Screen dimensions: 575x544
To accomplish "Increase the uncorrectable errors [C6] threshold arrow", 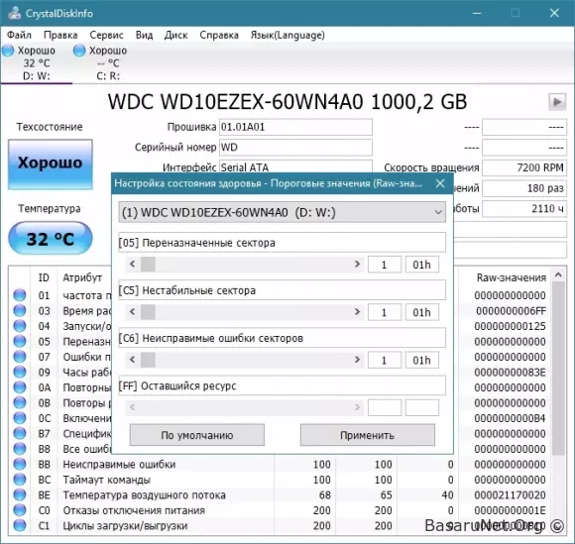I will 357,360.
